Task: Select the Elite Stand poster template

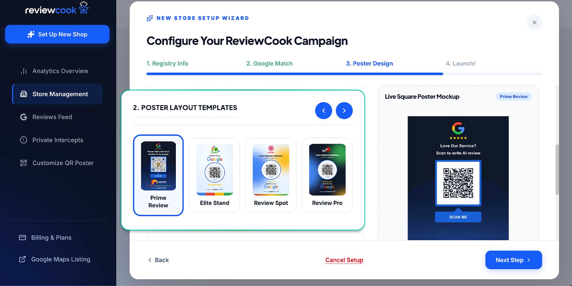Action: pos(215,175)
